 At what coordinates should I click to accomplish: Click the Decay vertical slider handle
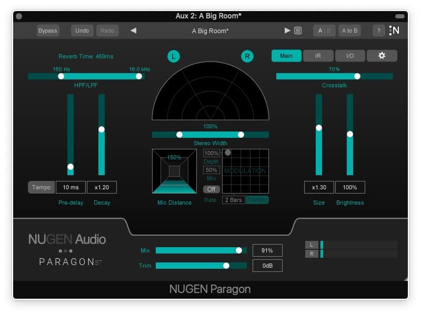pos(102,129)
